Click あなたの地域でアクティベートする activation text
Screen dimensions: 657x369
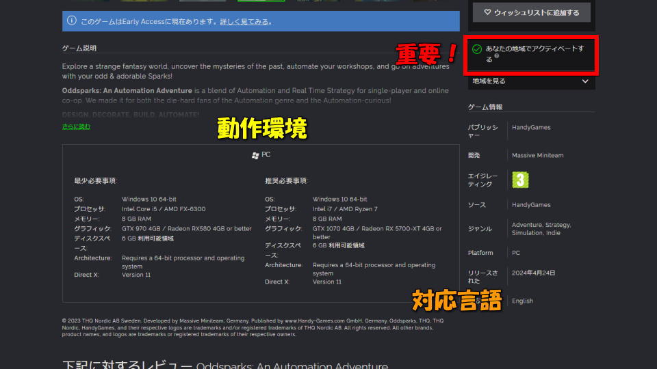(534, 53)
